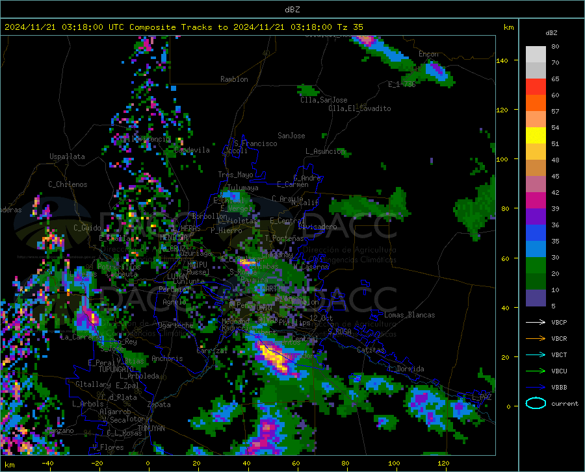Click the 'E_1-736' map label
This screenshot has height=472, width=585.
[x=402, y=84]
